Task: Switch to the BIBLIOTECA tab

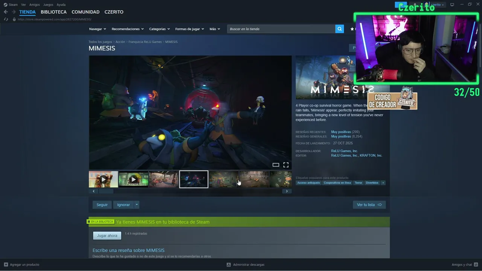Action: 53,12
